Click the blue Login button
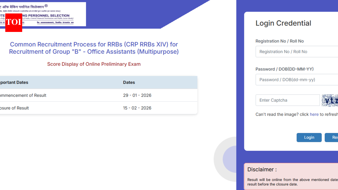The image size is (338, 190). click(x=309, y=137)
